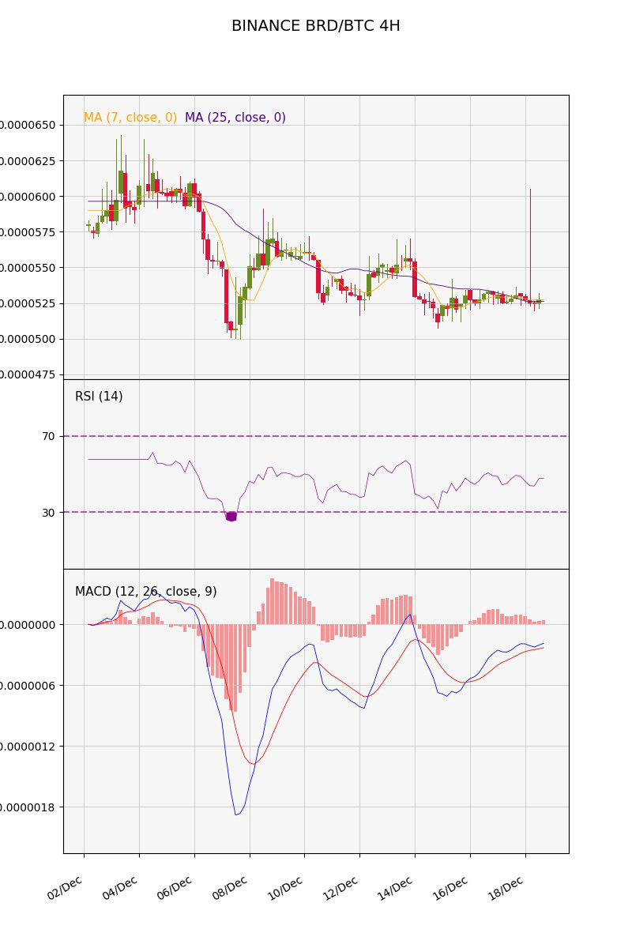Click the 0.0000650 price axis label
632x948 pixels.
click(x=28, y=125)
